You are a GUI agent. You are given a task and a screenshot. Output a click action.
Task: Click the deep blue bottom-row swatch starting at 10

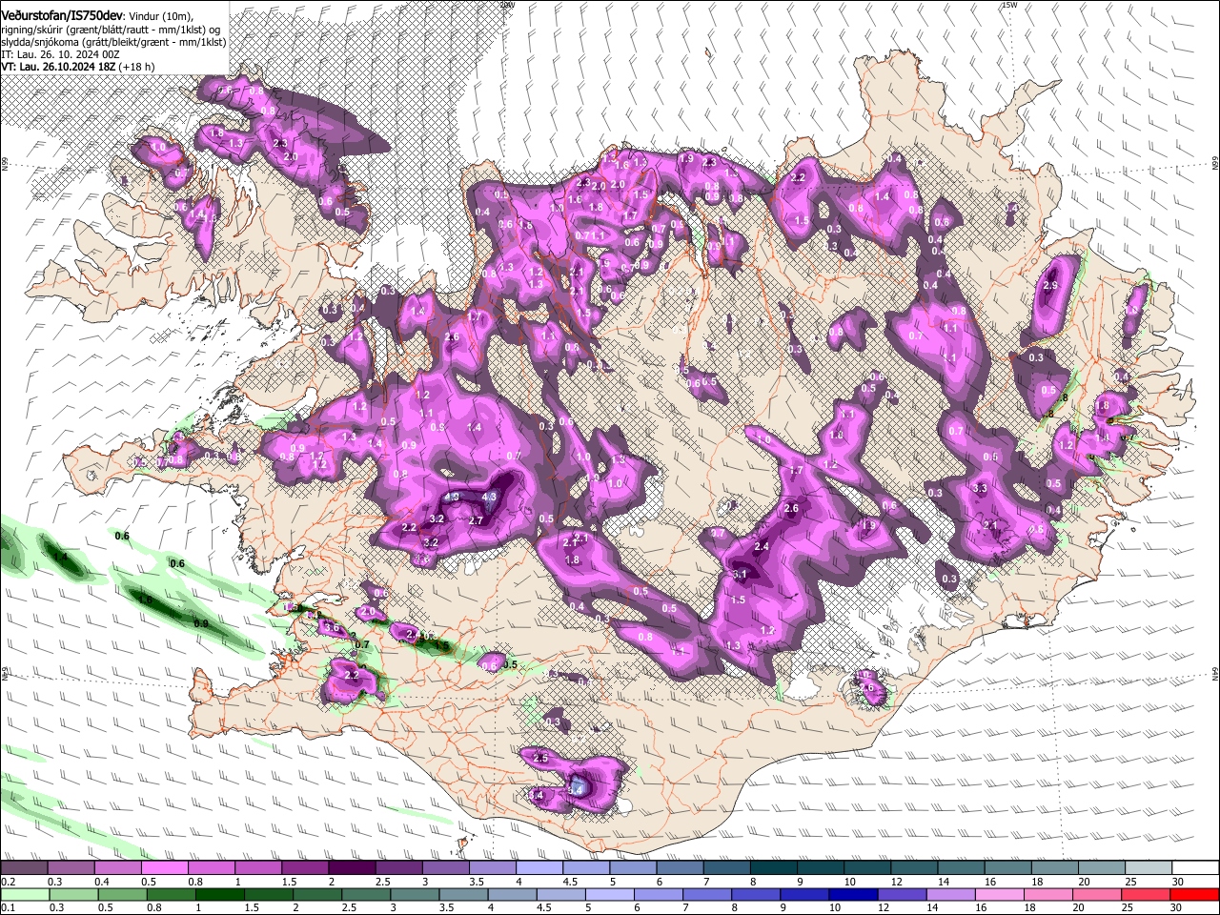click(852, 894)
